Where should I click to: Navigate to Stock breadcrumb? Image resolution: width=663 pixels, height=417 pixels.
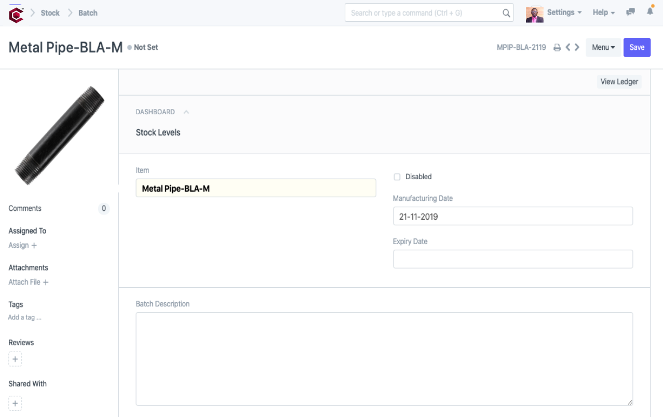tap(50, 13)
